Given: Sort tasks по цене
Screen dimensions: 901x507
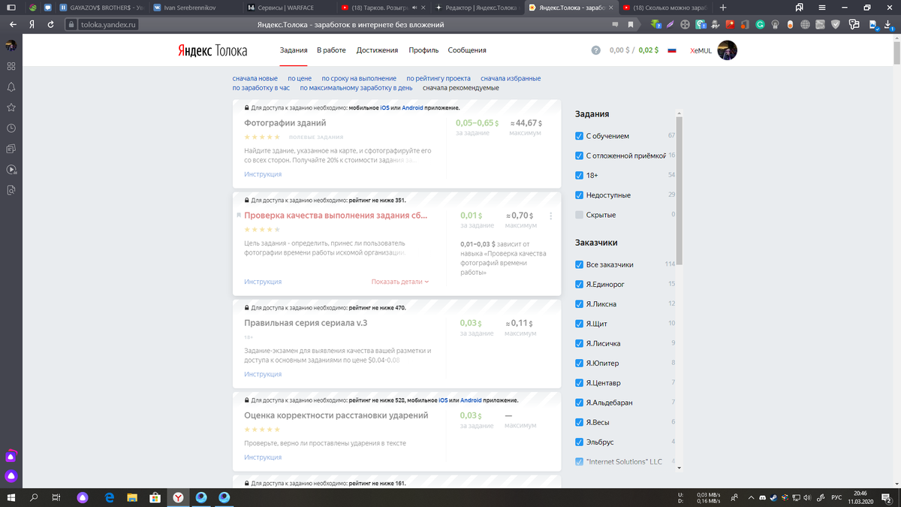Looking at the screenshot, I should click(x=300, y=78).
